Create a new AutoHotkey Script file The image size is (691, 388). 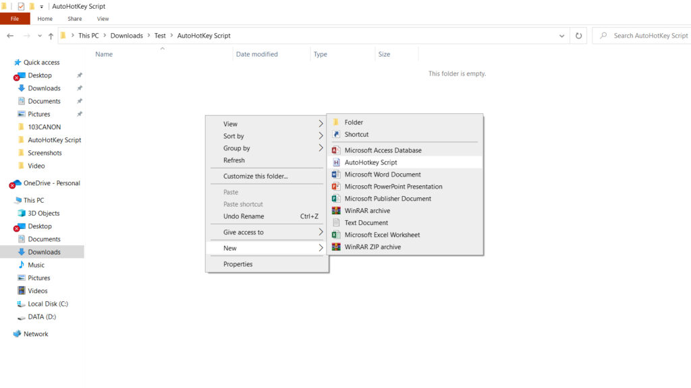(x=405, y=162)
